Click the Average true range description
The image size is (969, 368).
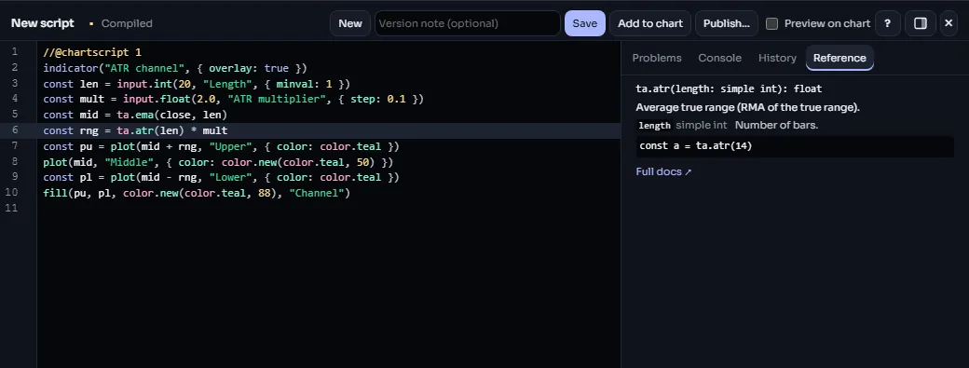point(748,107)
